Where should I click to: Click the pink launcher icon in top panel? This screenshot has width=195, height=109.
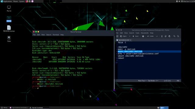point(32,1)
